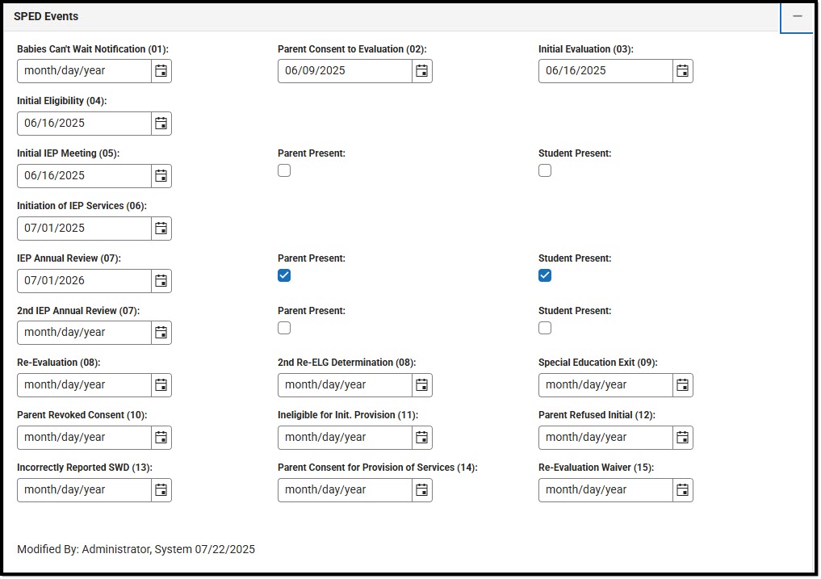Image resolution: width=821 pixels, height=579 pixels.
Task: Collapse the SPED Events section
Action: click(798, 16)
